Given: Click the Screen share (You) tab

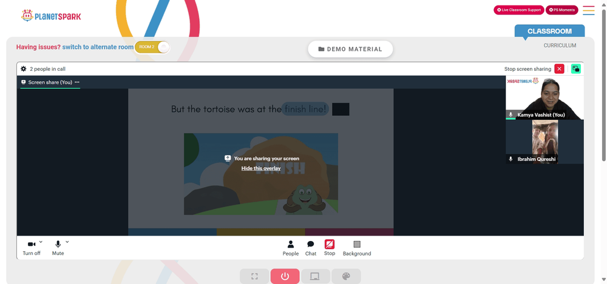Looking at the screenshot, I should coord(50,82).
